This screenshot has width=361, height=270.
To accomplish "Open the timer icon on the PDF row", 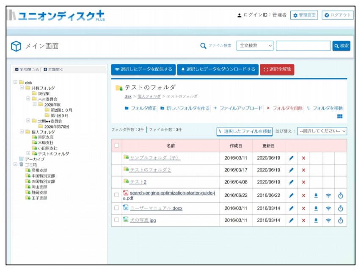I will click(x=341, y=196).
